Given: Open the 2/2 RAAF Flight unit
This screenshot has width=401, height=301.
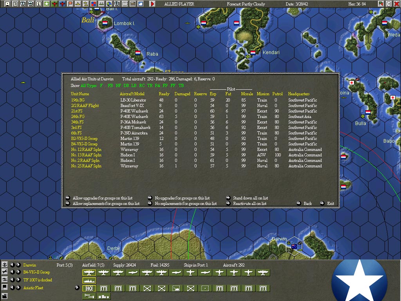Looking at the screenshot, I should (x=85, y=105).
